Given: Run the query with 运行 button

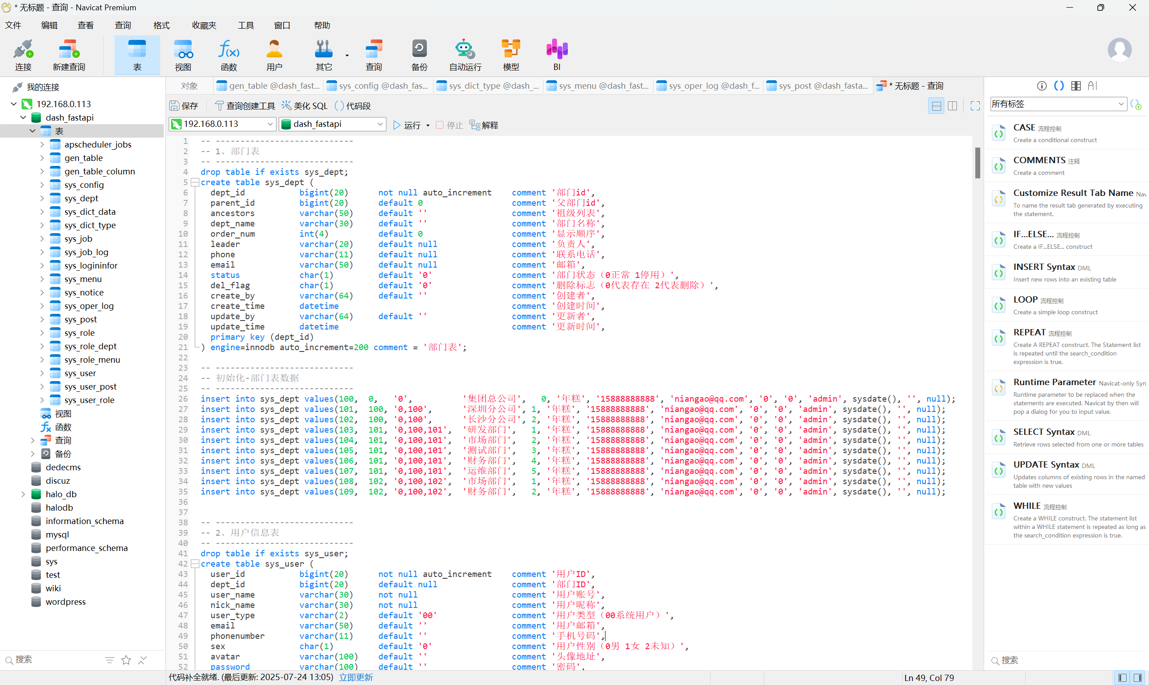Looking at the screenshot, I should [x=407, y=125].
